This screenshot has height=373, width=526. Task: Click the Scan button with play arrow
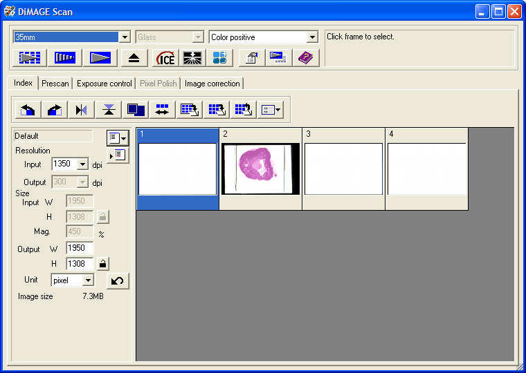[100, 57]
